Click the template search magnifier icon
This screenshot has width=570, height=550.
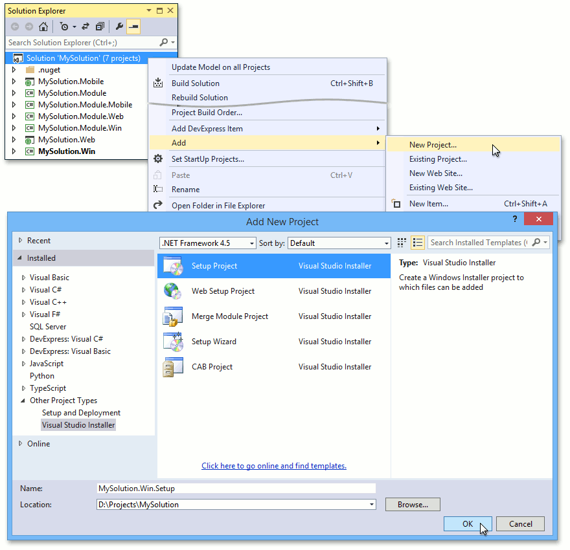[x=536, y=242]
